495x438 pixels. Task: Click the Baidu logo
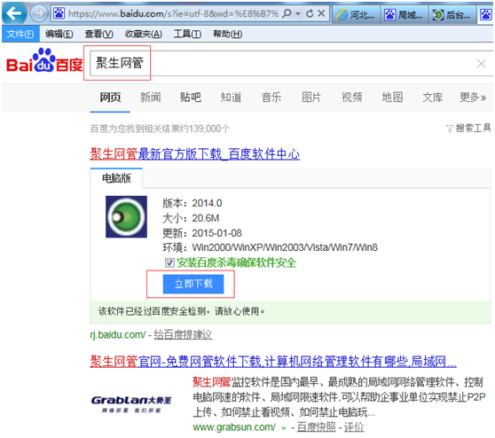pos(44,60)
